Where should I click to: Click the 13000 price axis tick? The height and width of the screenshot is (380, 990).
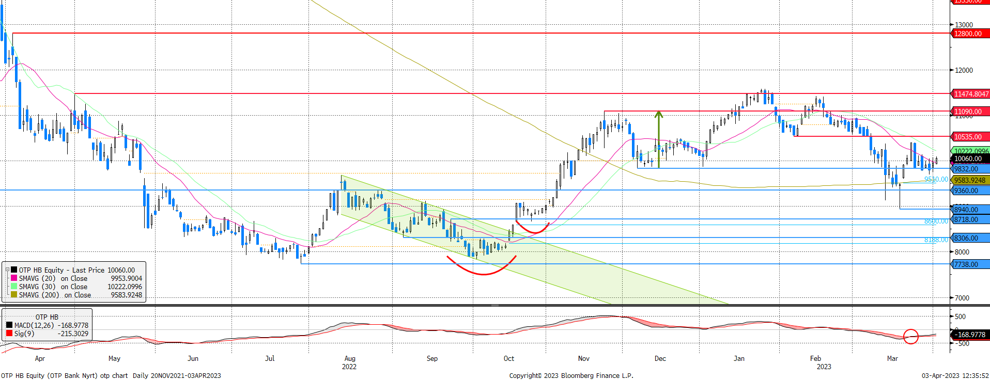point(964,25)
